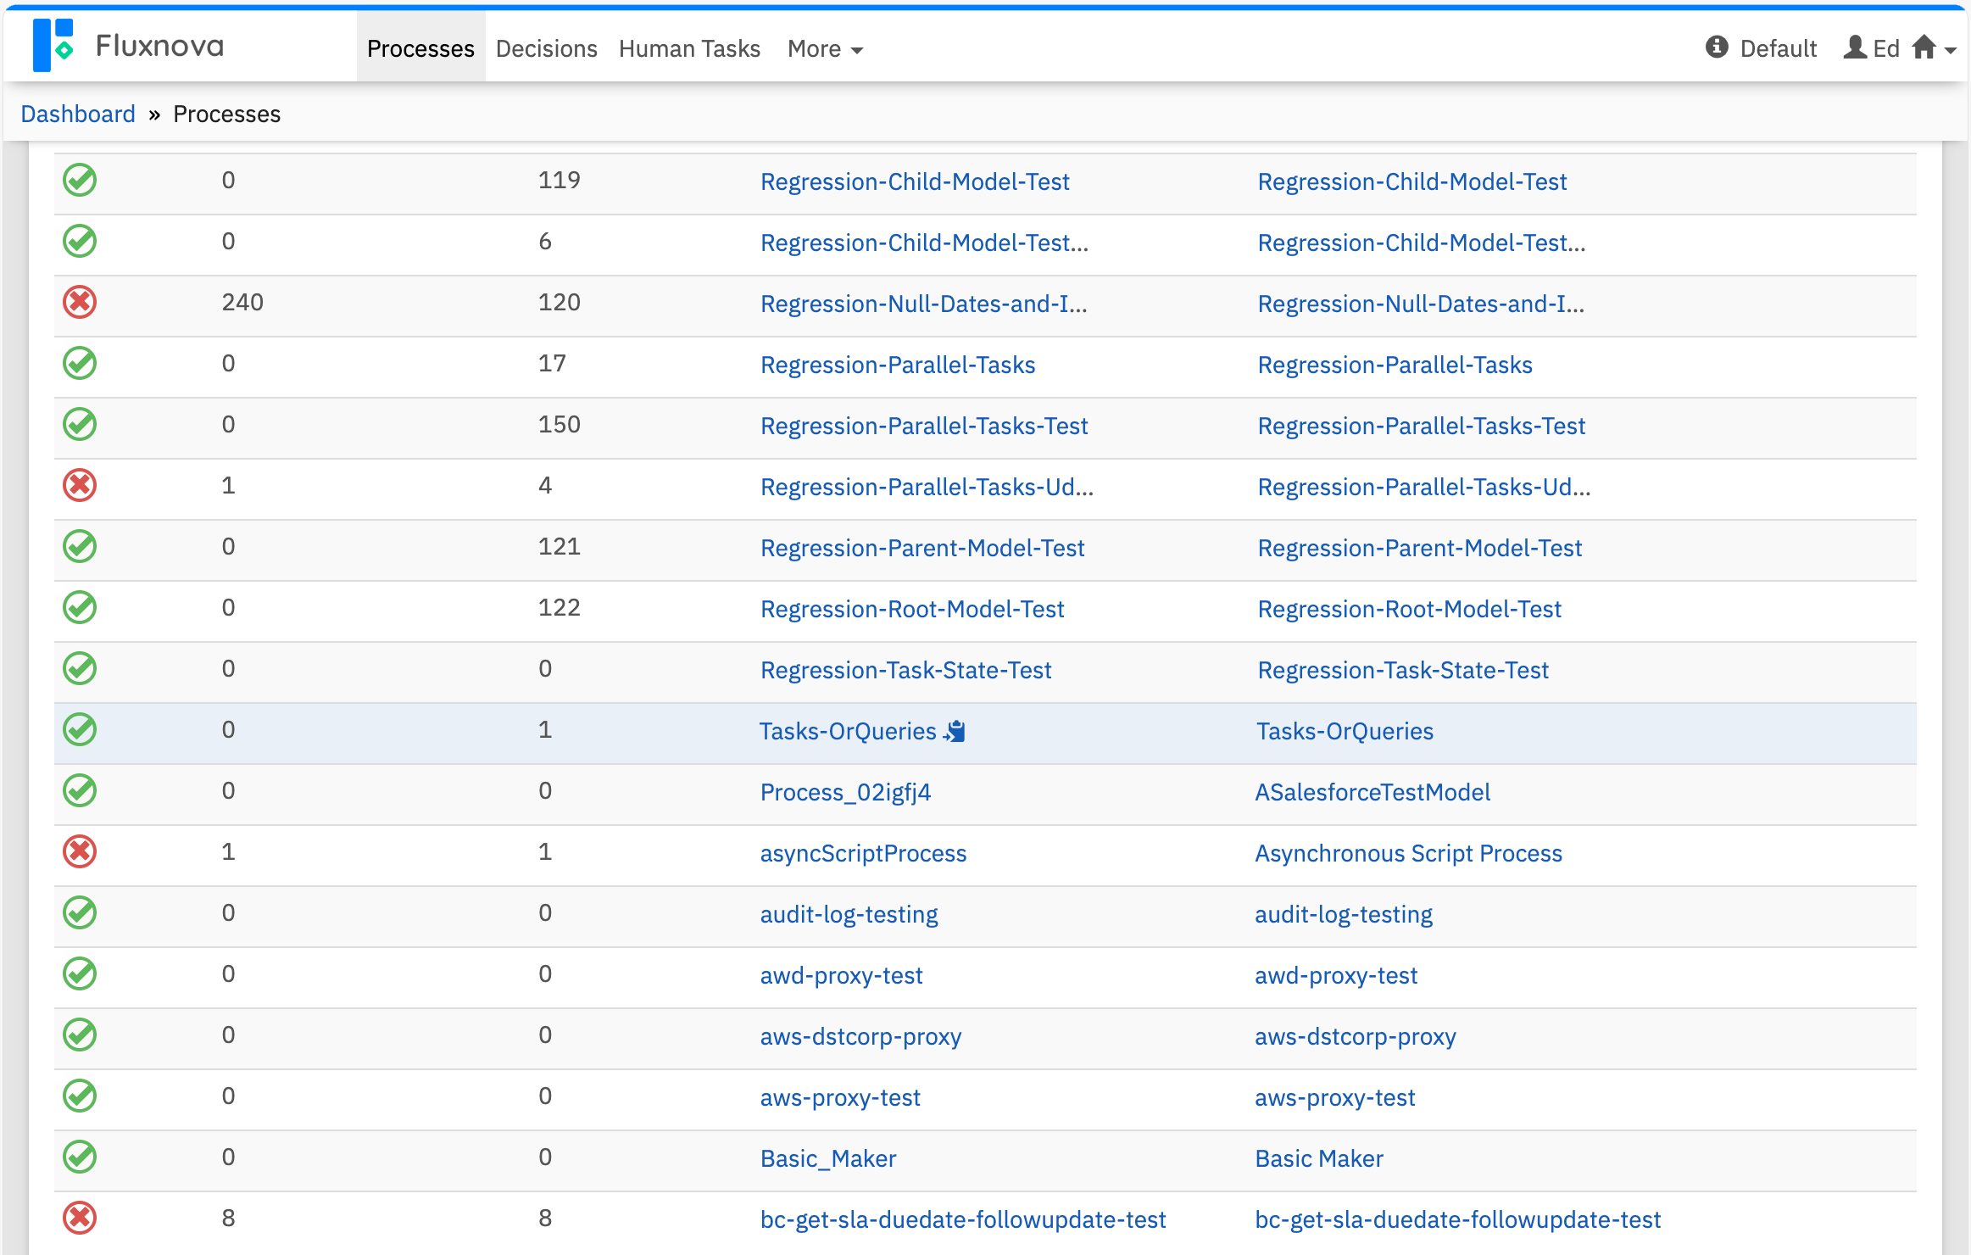Click the red failed icon for asyncScriptProcess row

tap(80, 851)
